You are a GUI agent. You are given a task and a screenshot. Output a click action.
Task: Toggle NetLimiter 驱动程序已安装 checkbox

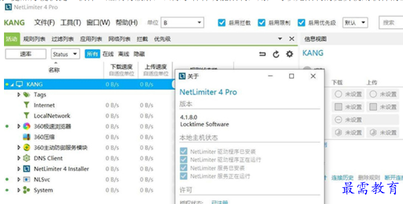coord(184,151)
